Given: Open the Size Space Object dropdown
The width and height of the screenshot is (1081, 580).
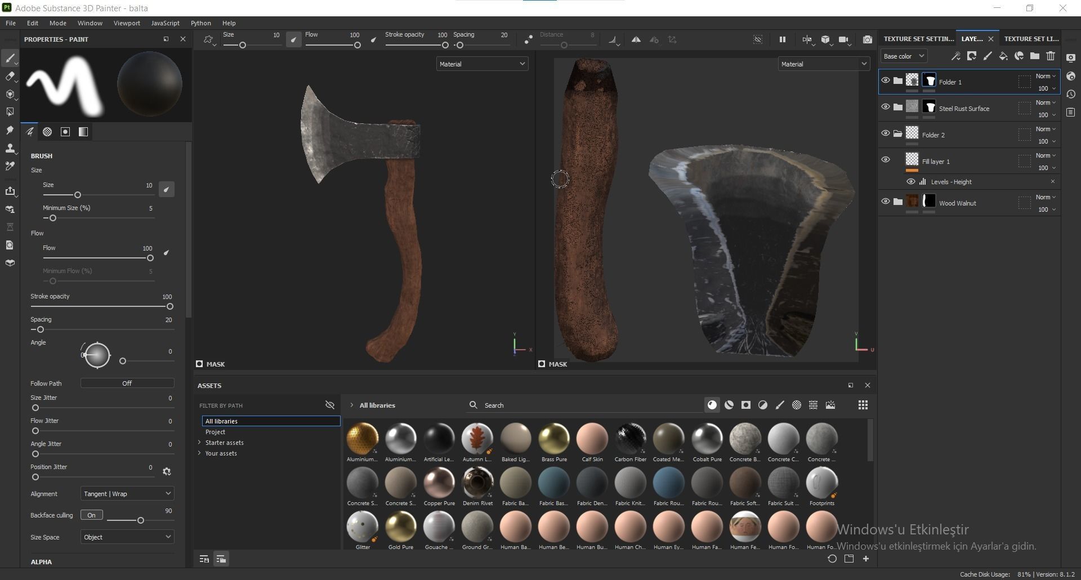Looking at the screenshot, I should point(127,537).
